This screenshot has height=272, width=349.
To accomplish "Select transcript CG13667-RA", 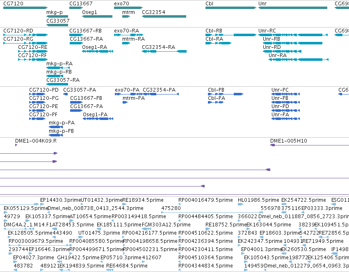I will [x=76, y=43].
